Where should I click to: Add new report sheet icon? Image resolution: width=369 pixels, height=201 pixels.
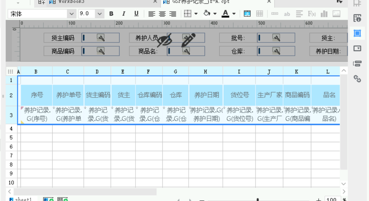coord(49,199)
